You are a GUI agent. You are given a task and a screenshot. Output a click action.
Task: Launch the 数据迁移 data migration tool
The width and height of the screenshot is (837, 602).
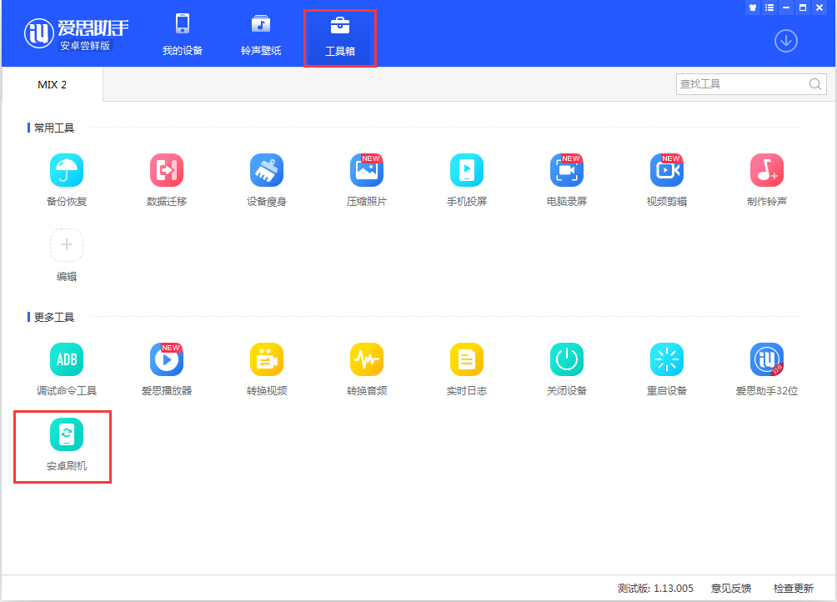[x=167, y=171]
